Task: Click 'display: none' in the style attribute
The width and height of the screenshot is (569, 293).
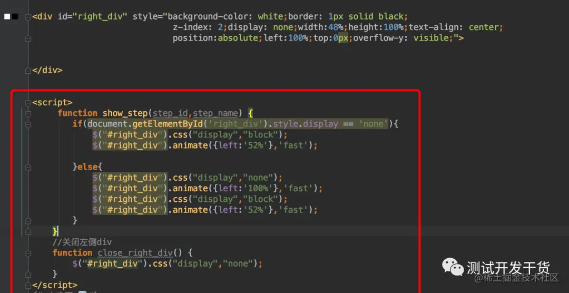Action: click(x=260, y=27)
